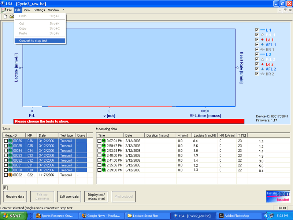Click the taskbar clock showing 5:23 PM
The image size is (293, 220).
click(282, 216)
